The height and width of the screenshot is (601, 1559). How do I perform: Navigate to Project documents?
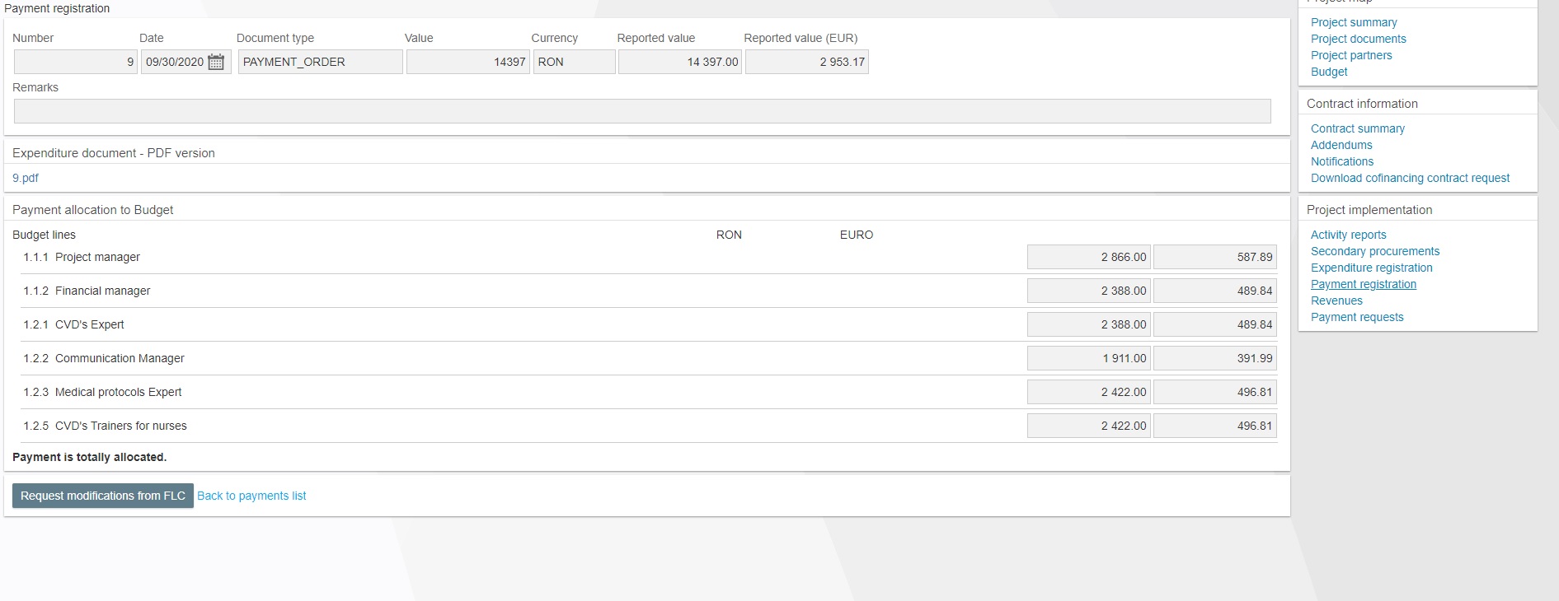[1358, 39]
